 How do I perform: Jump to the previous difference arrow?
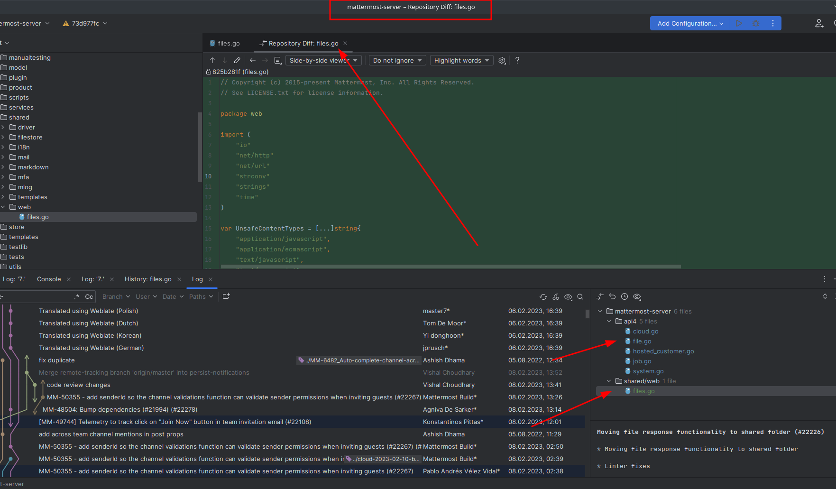[212, 60]
